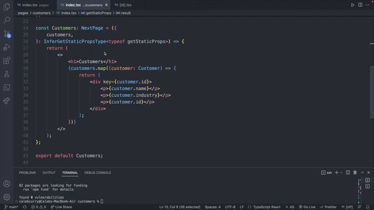Click the editor vertical scrollbar
Screen dimensions: 374x210
(x=372, y=92)
